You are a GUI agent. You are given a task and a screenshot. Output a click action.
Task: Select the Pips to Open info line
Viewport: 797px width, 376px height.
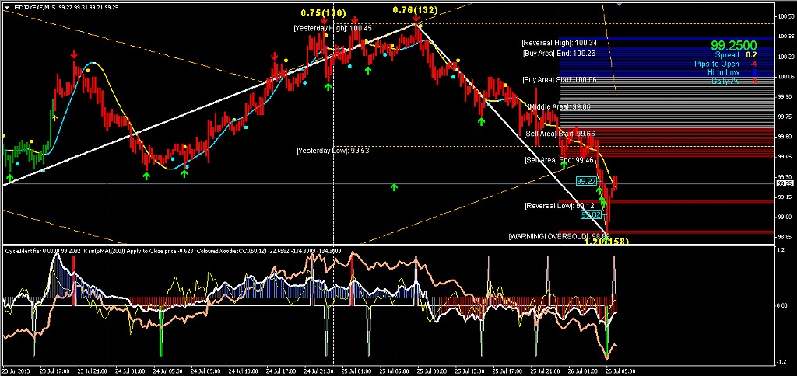(x=726, y=64)
